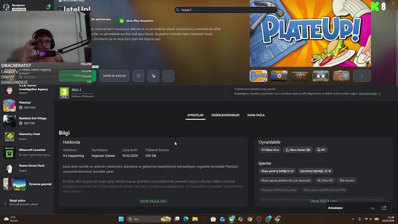This screenshot has height=224, width=398.
Task: Open the weather widget showing 17°C
Action: [x=12, y=219]
